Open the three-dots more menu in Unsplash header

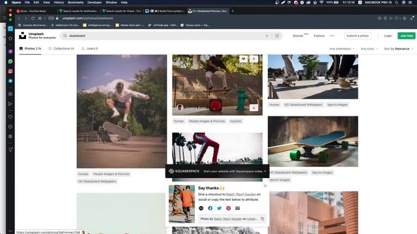pyautogui.click(x=332, y=36)
